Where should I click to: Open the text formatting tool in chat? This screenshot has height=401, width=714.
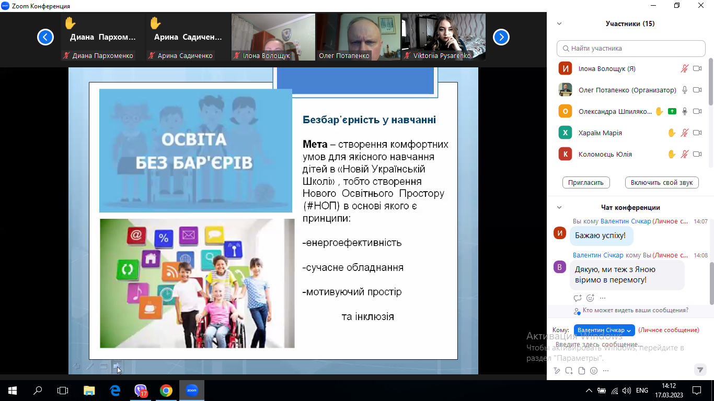click(557, 371)
